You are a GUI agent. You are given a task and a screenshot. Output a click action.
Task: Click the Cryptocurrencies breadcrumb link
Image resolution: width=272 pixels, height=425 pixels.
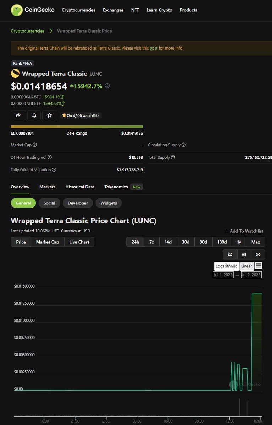pyautogui.click(x=28, y=31)
